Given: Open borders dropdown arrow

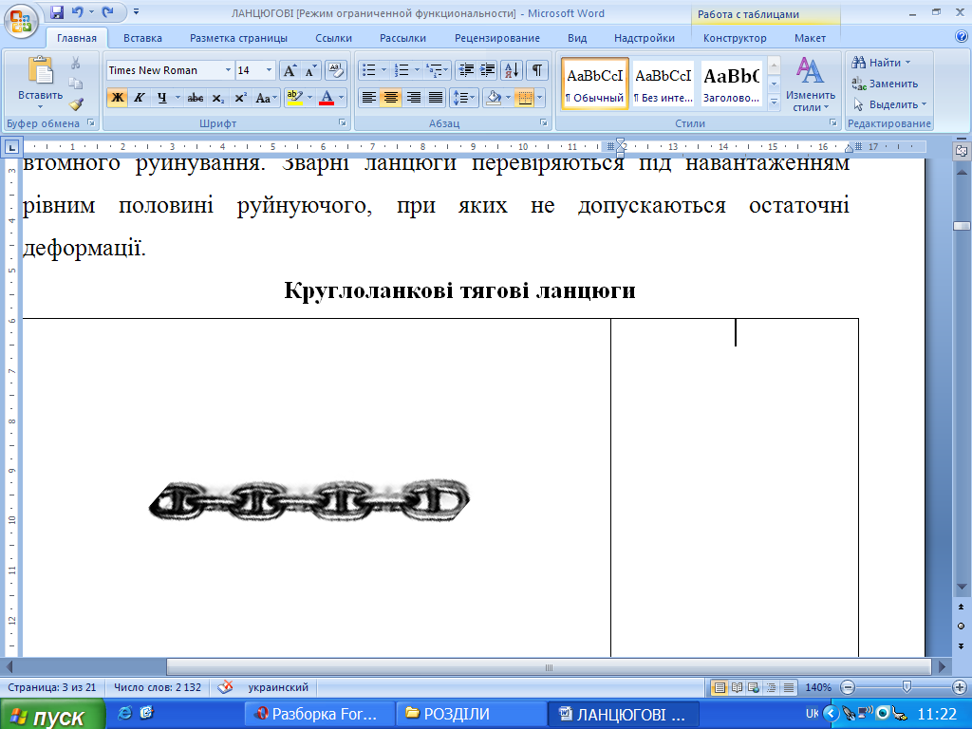Looking at the screenshot, I should (x=540, y=98).
